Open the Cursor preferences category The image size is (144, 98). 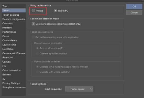[x=14, y=36]
